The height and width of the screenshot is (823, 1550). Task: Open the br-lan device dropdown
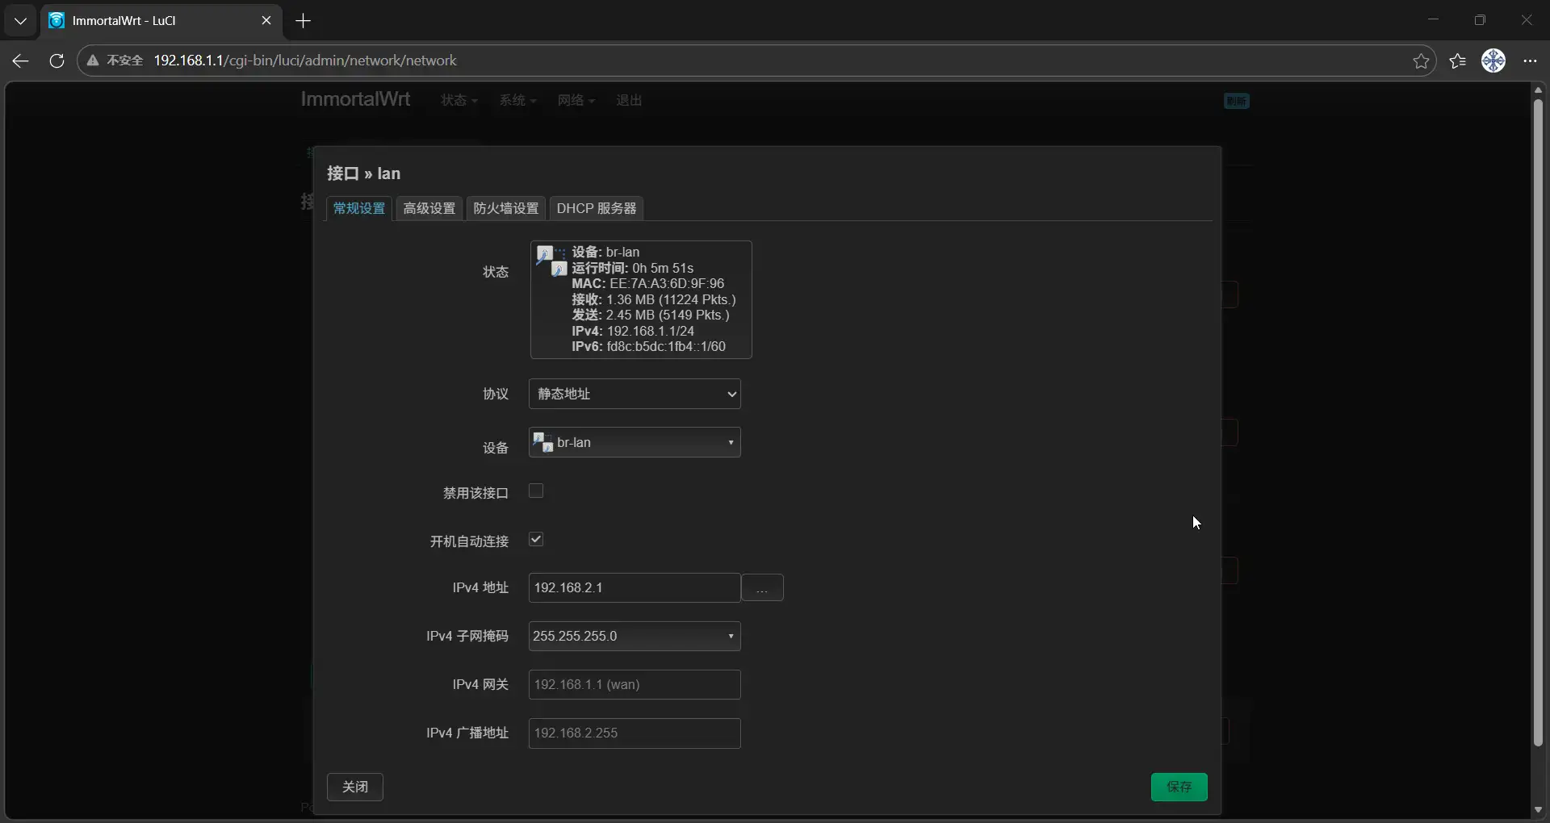[x=635, y=442]
